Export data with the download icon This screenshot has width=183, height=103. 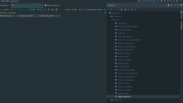pyautogui.click(x=80, y=9)
